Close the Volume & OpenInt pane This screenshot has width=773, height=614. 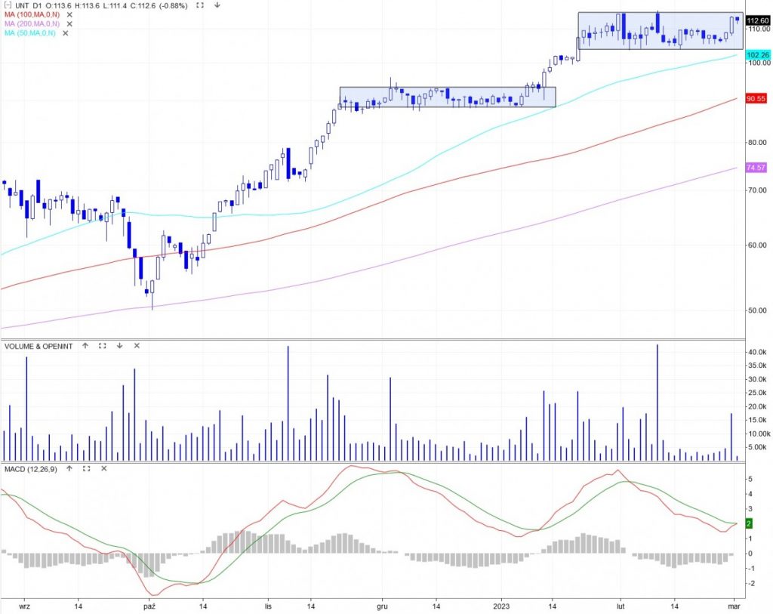(x=137, y=345)
